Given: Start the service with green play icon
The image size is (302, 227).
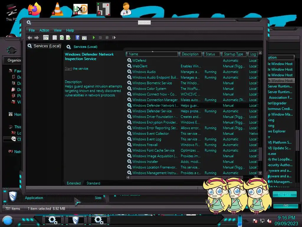Looking at the screenshot, I should [93, 38].
